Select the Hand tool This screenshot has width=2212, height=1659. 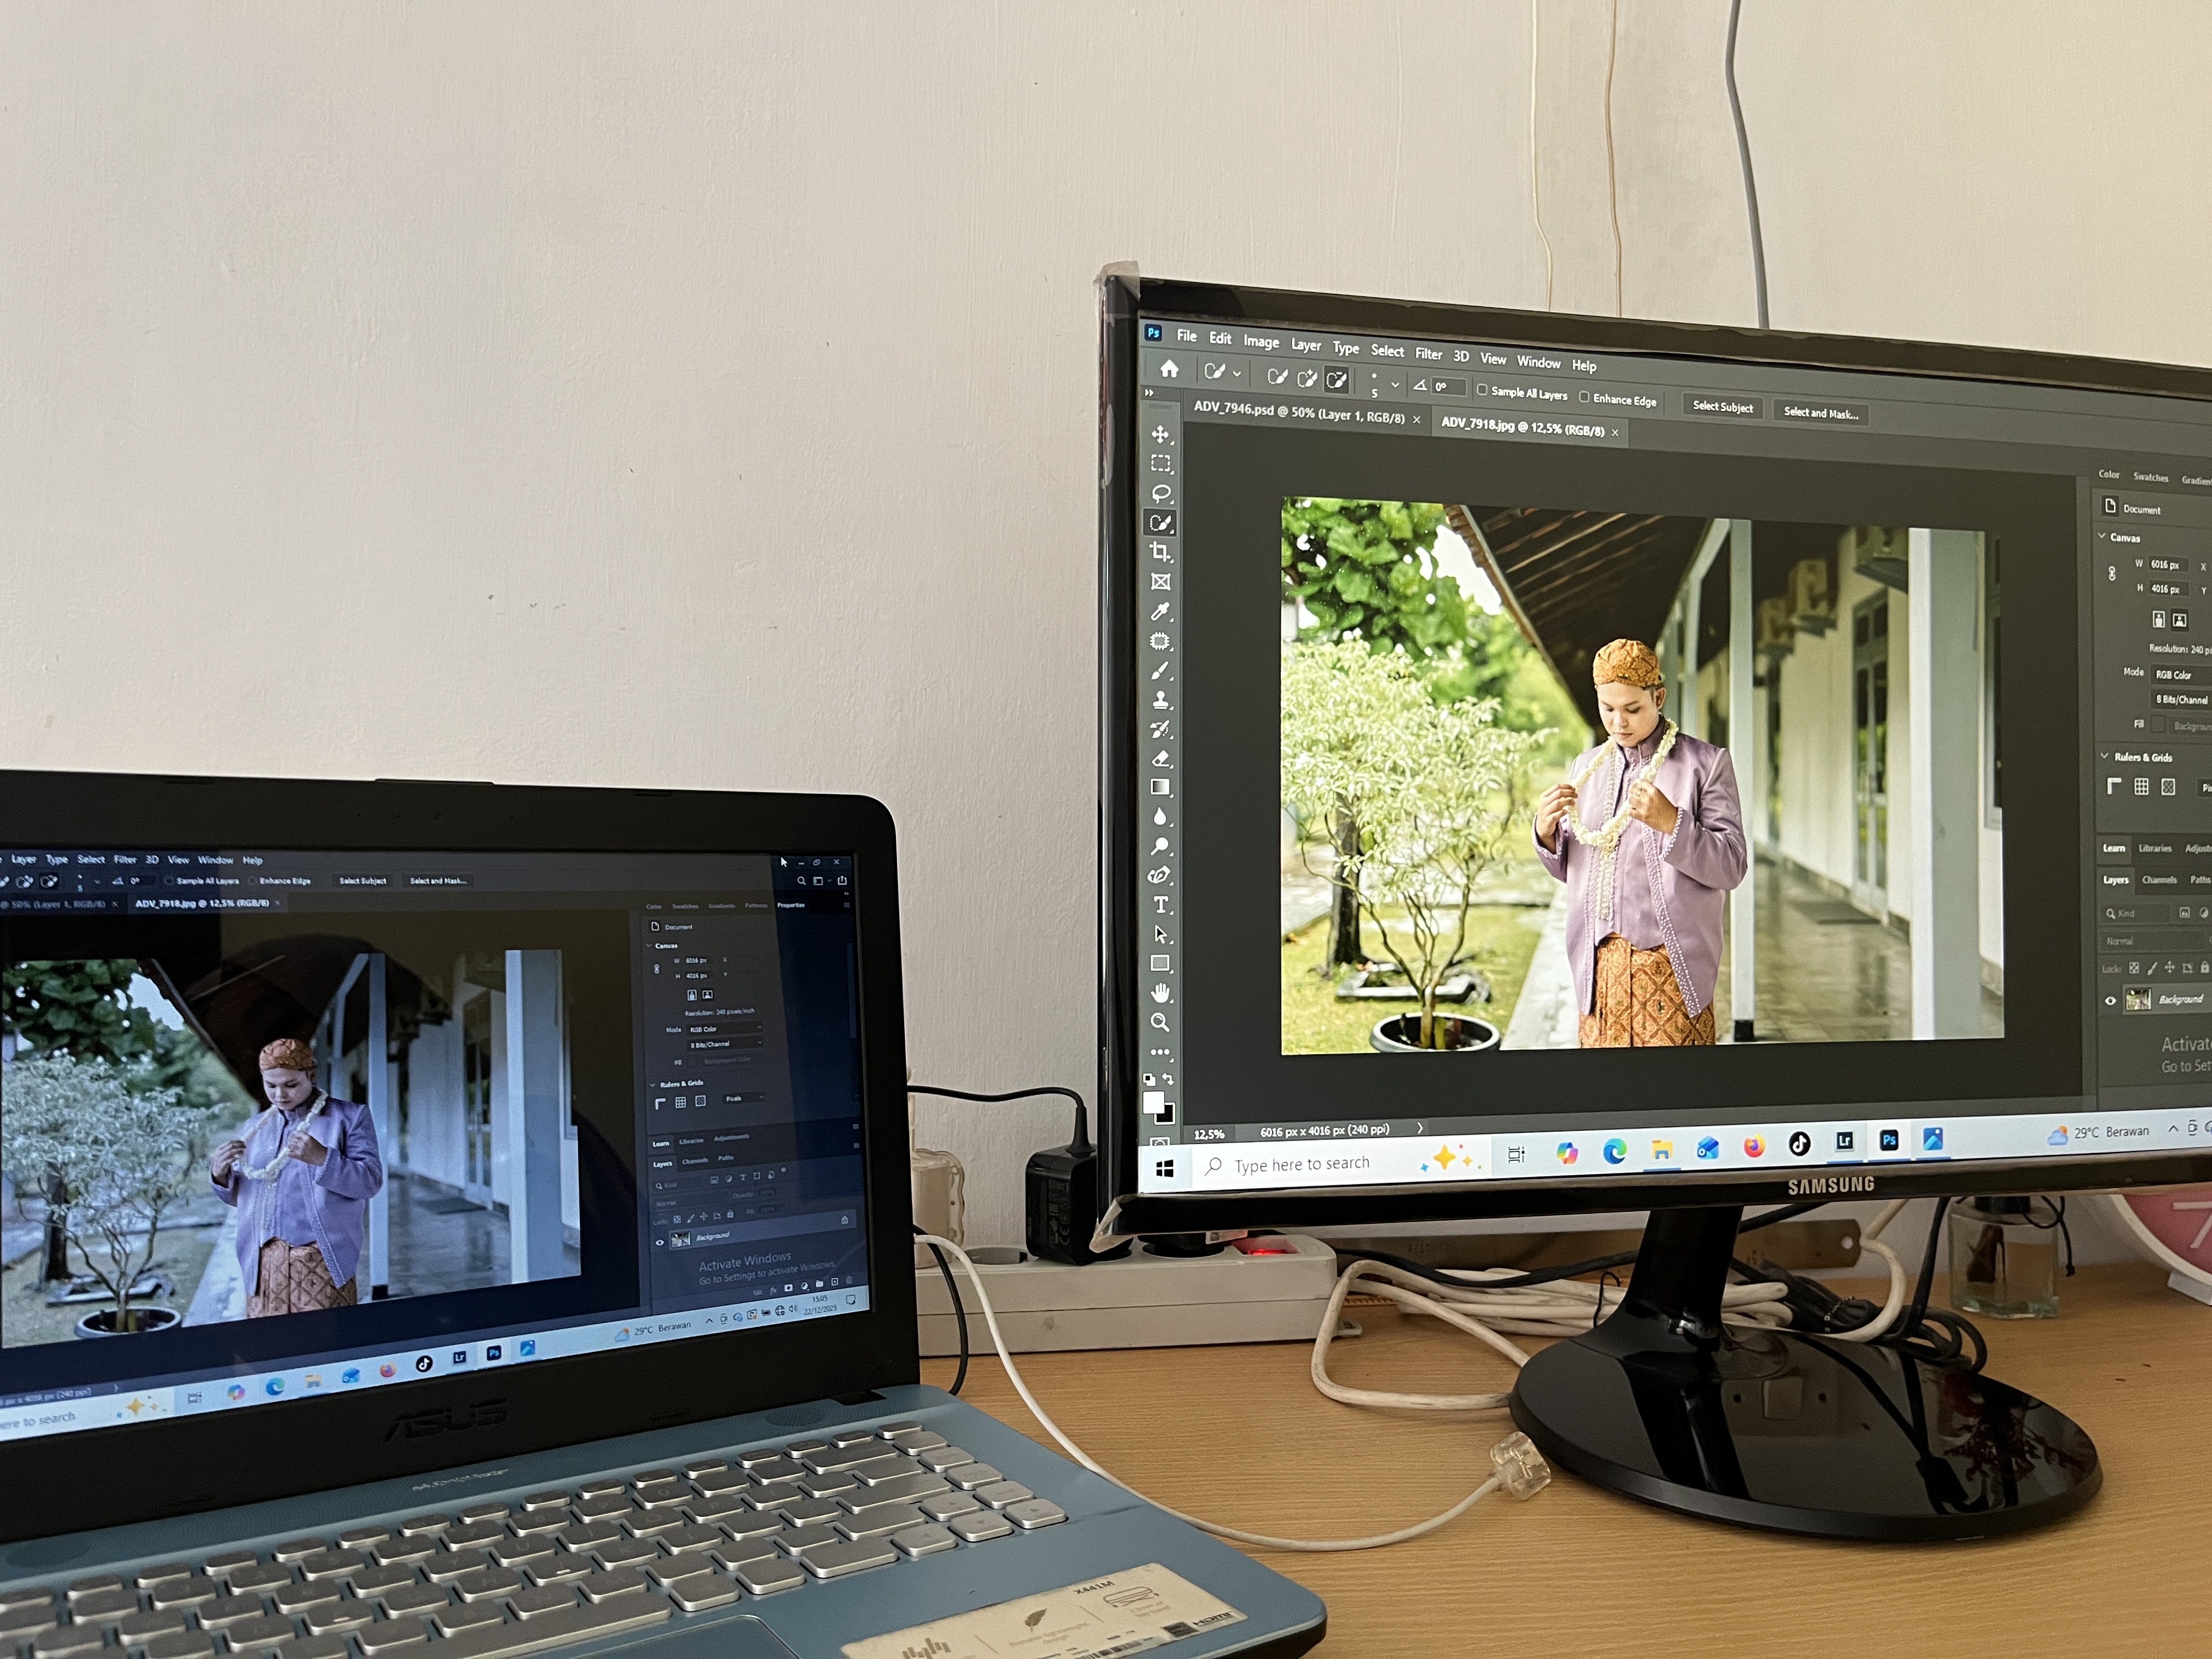point(1160,993)
